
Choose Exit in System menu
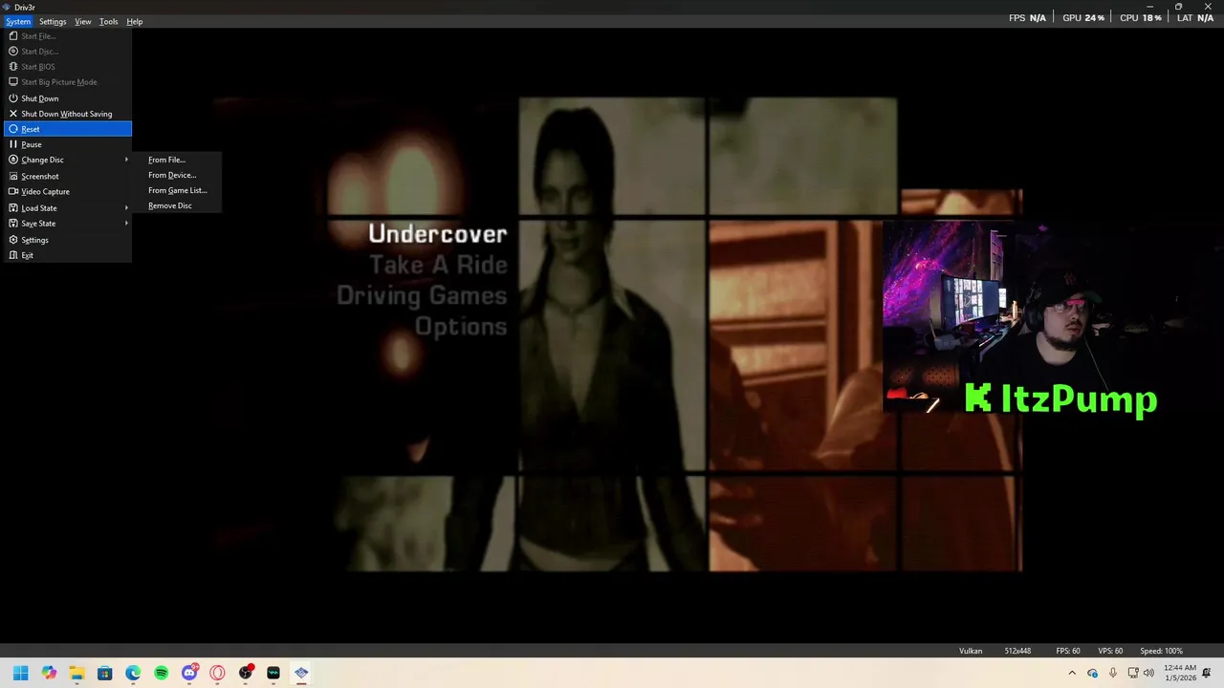click(x=67, y=255)
